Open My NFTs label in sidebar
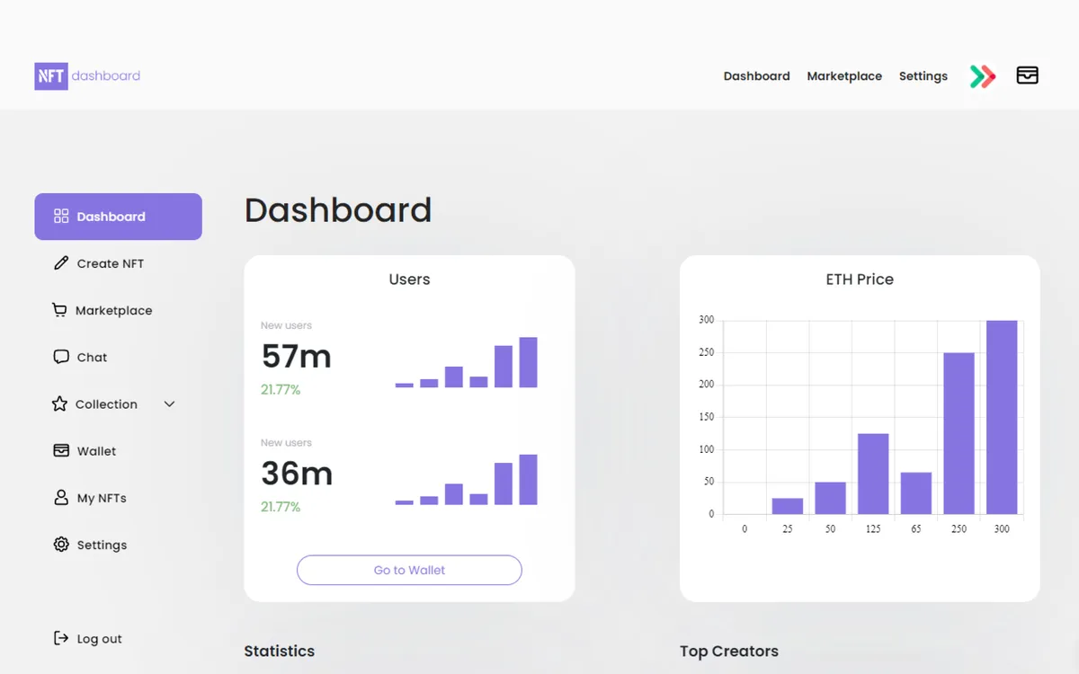The height and width of the screenshot is (674, 1079). pyautogui.click(x=102, y=498)
